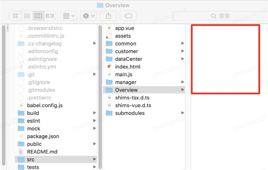This screenshot has height=170, width=268.
Task: Click the Edit Tags toolbar button
Action: [x=128, y=16]
